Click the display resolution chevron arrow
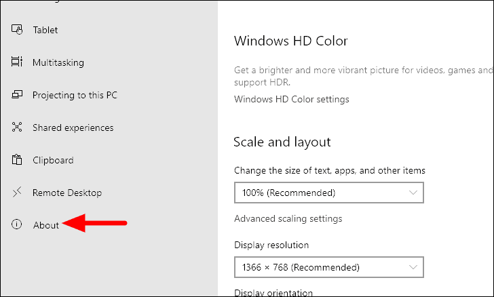Image resolution: width=494 pixels, height=297 pixels. coord(413,267)
